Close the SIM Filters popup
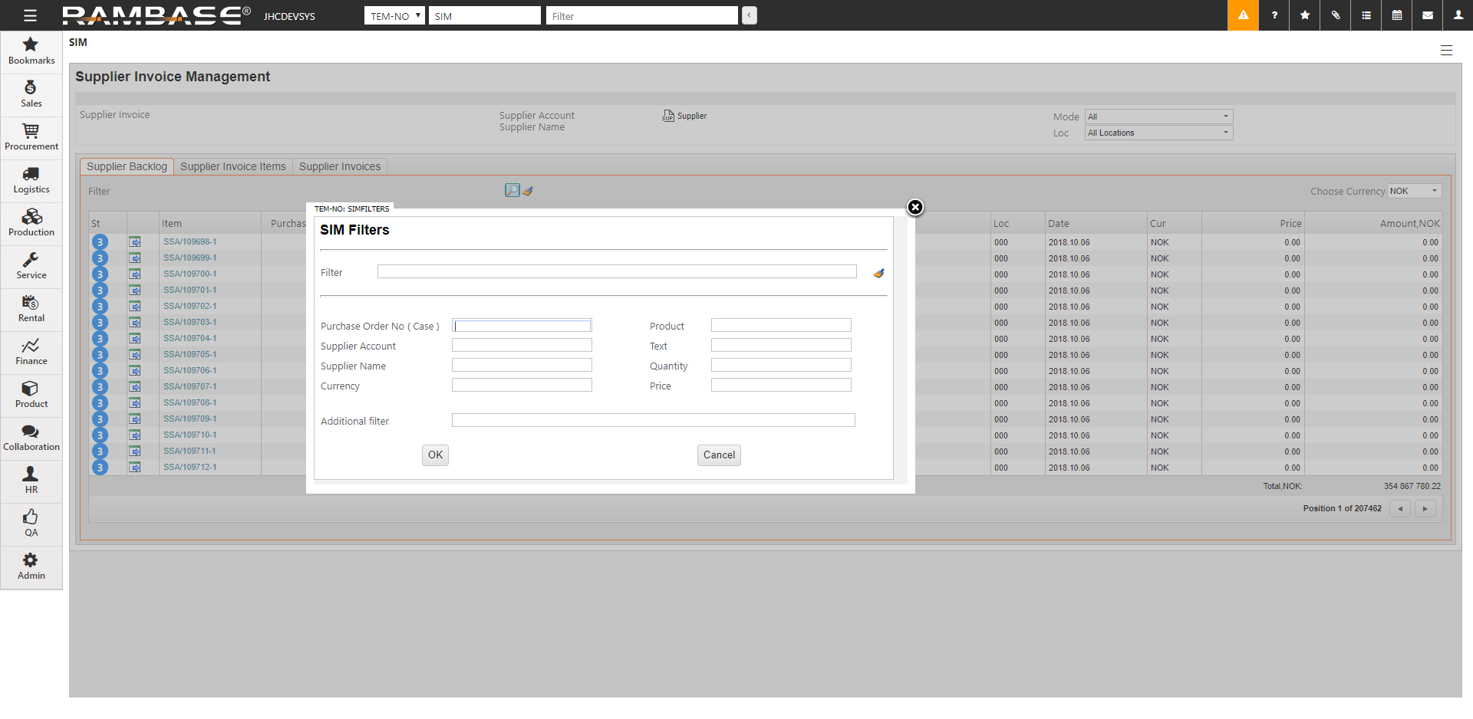 tap(915, 207)
